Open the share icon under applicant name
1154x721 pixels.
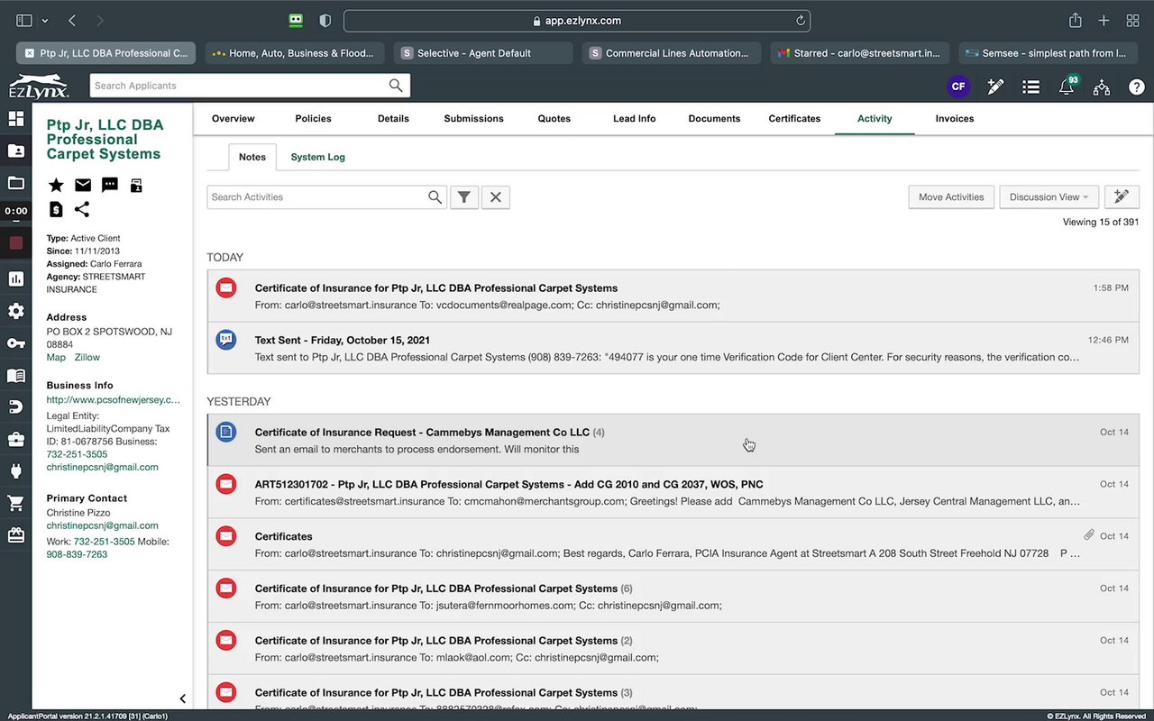pyautogui.click(x=82, y=210)
